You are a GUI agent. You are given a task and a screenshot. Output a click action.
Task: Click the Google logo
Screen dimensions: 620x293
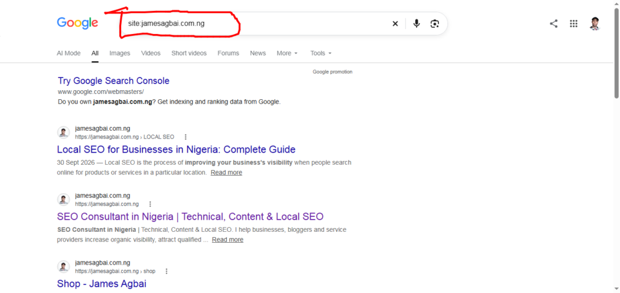click(x=77, y=24)
